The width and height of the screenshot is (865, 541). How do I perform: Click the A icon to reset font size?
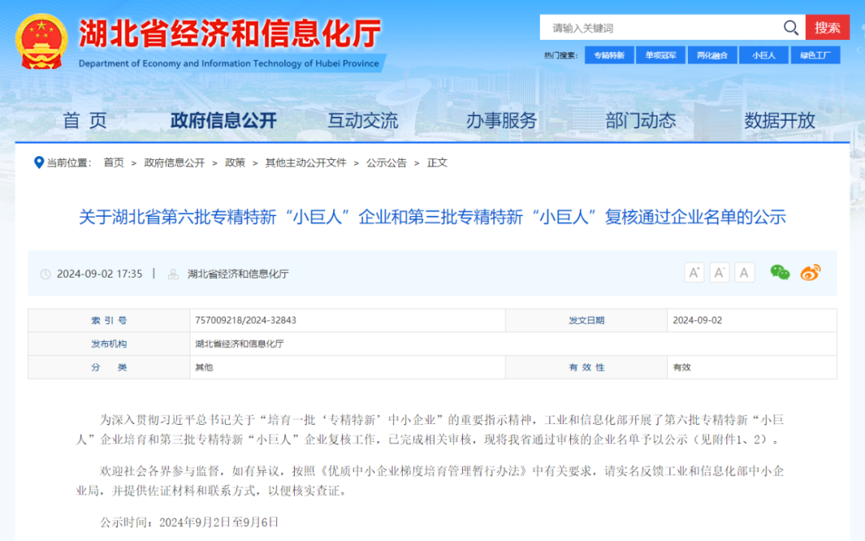[745, 272]
